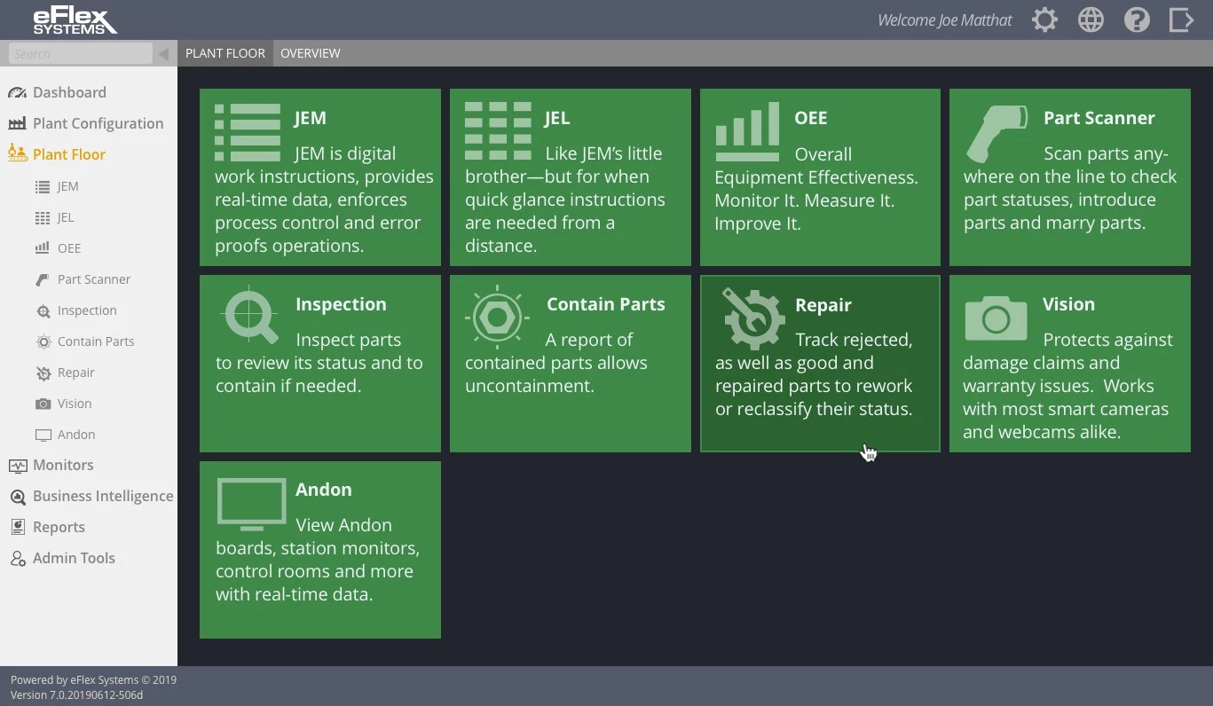Open Settings via the gear icon
The height and width of the screenshot is (706, 1213).
tap(1044, 19)
